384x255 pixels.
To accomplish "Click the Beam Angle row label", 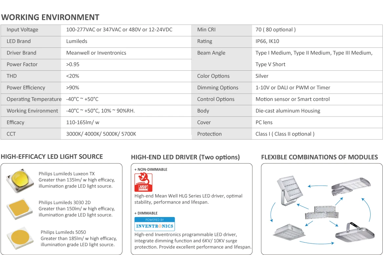I will [x=211, y=53].
